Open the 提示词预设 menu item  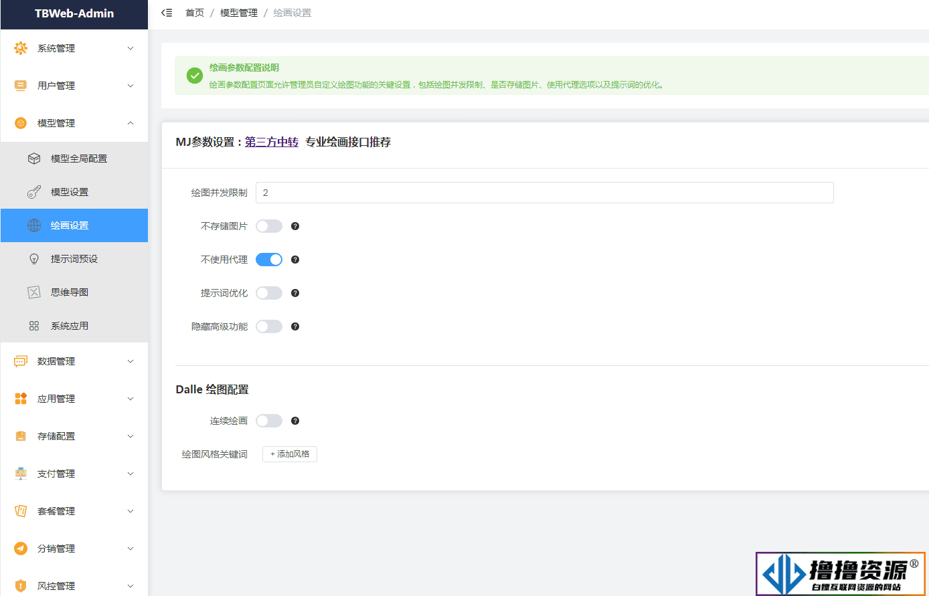click(x=74, y=259)
